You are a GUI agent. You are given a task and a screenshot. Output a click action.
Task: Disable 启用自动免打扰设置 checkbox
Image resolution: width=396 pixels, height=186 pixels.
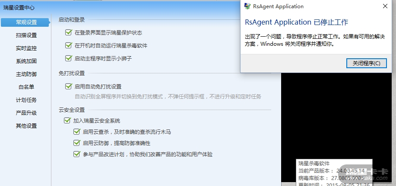[68, 86]
